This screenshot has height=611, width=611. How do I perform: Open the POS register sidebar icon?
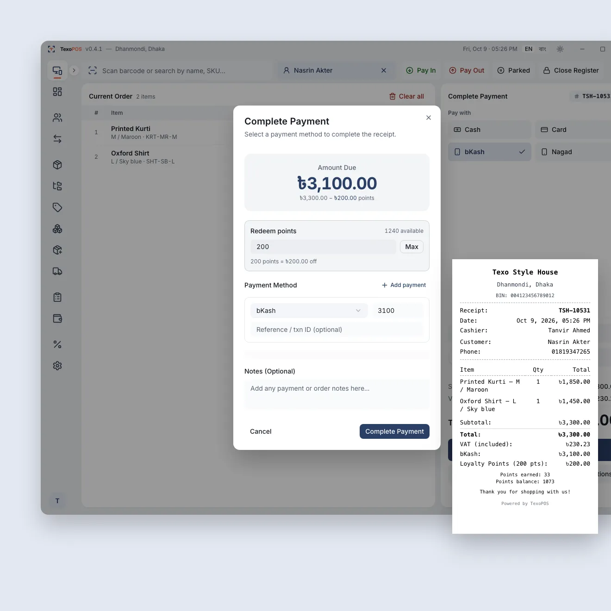57,71
